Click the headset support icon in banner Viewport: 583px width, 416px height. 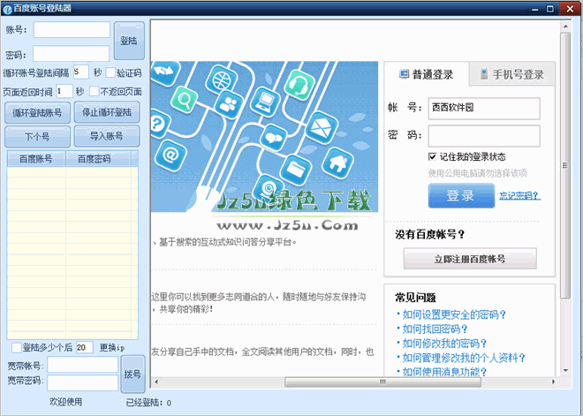(299, 85)
